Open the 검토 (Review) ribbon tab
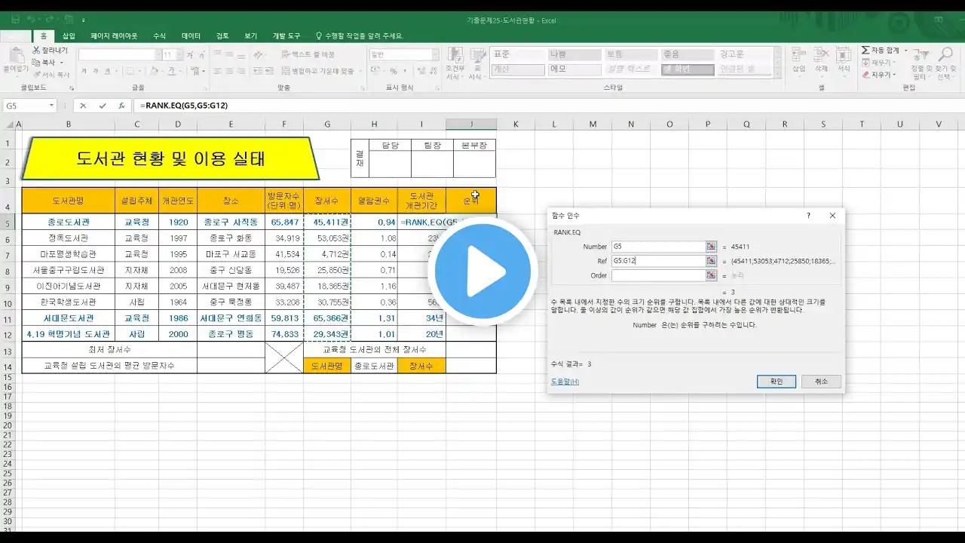The height and width of the screenshot is (543, 965). [x=222, y=35]
